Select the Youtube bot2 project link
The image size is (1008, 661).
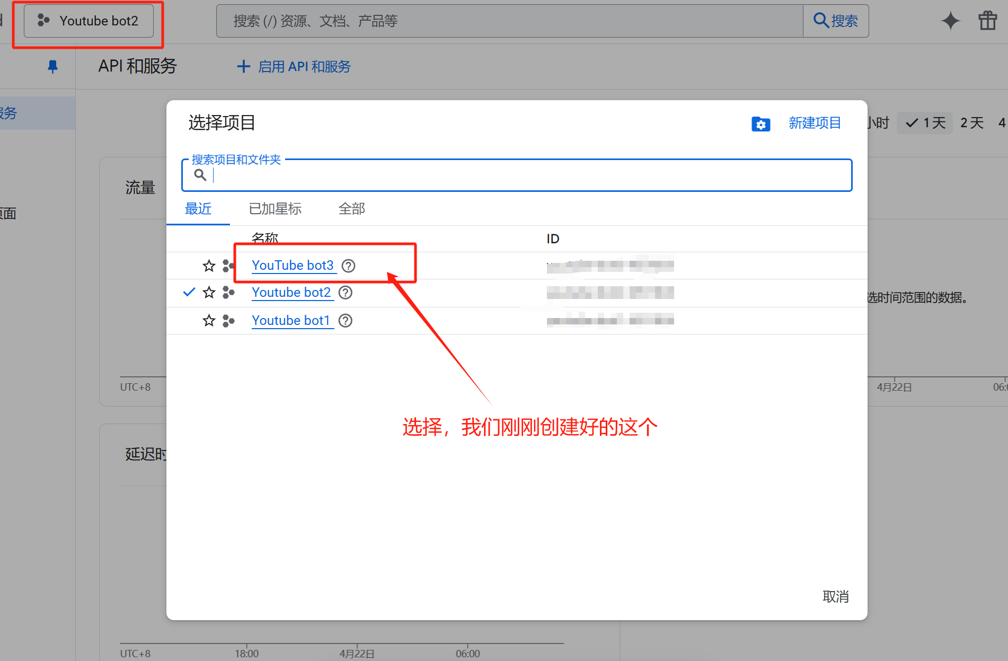pos(291,293)
